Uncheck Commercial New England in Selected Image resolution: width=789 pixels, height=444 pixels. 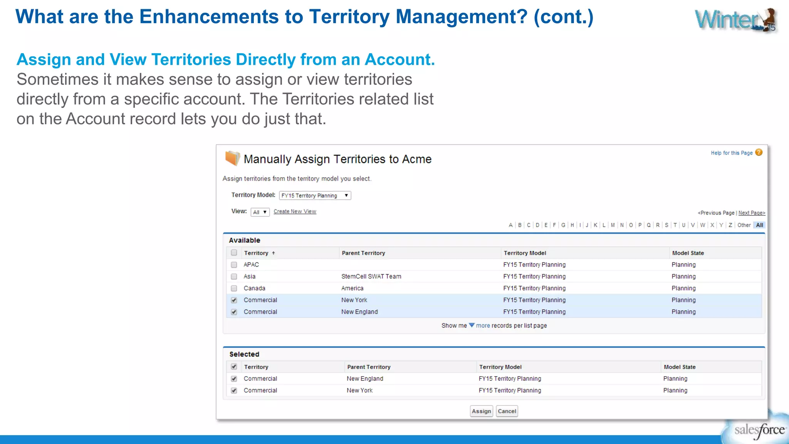click(234, 379)
